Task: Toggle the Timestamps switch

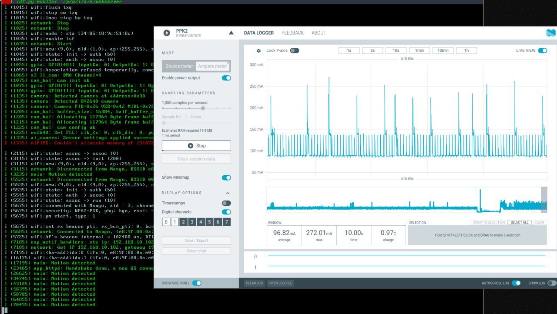Action: (226, 203)
